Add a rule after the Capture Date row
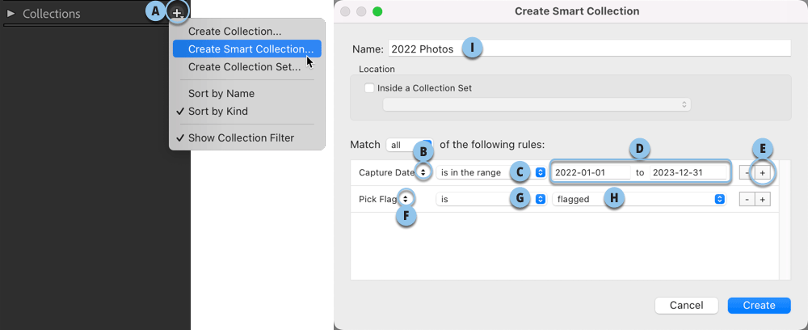The width and height of the screenshot is (808, 330). click(762, 172)
